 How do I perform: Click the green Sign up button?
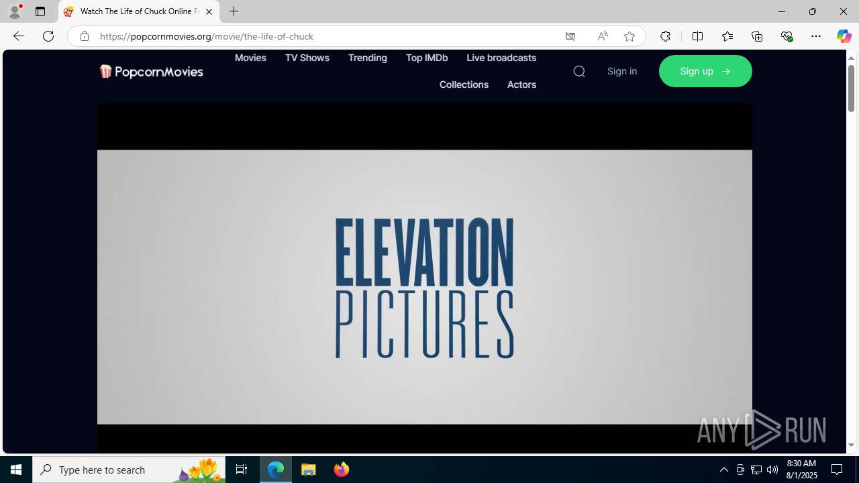pyautogui.click(x=705, y=71)
